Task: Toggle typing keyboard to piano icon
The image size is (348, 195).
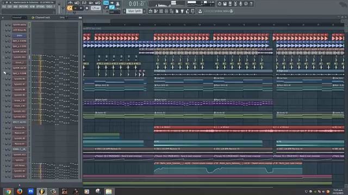Action: pyautogui.click(x=106, y=3)
